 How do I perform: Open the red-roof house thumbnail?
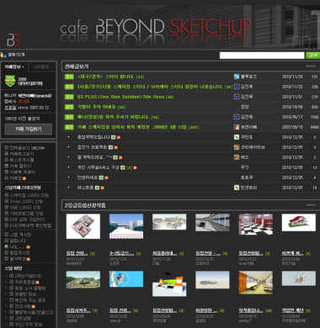(x=299, y=223)
